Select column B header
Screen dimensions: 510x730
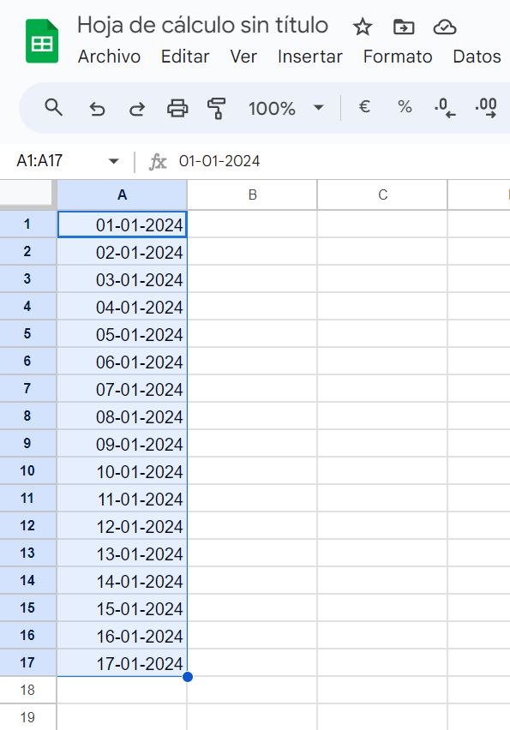tap(253, 194)
